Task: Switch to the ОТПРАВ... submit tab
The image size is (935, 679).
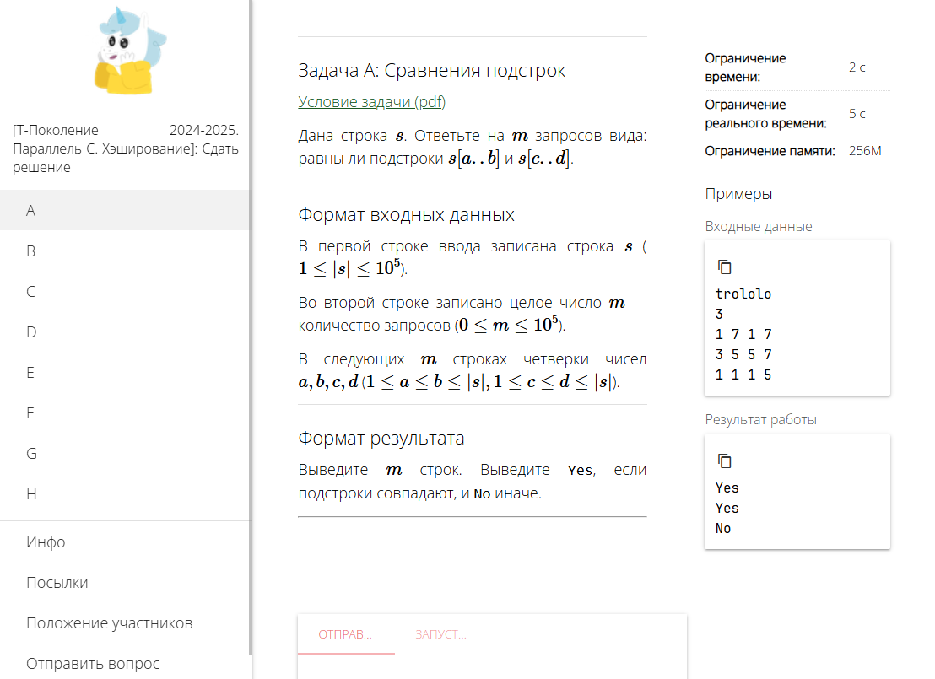Action: pyautogui.click(x=345, y=634)
